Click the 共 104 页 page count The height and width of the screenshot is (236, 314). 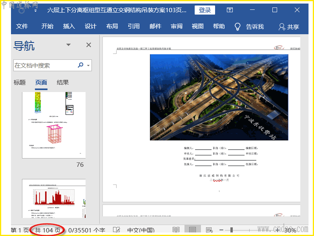(x=47, y=230)
